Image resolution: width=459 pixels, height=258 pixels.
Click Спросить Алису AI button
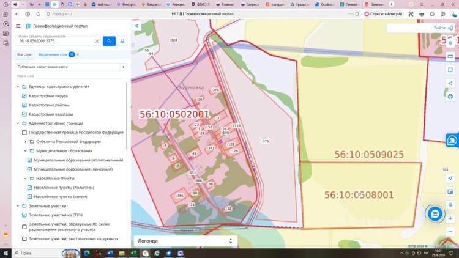(383, 13)
